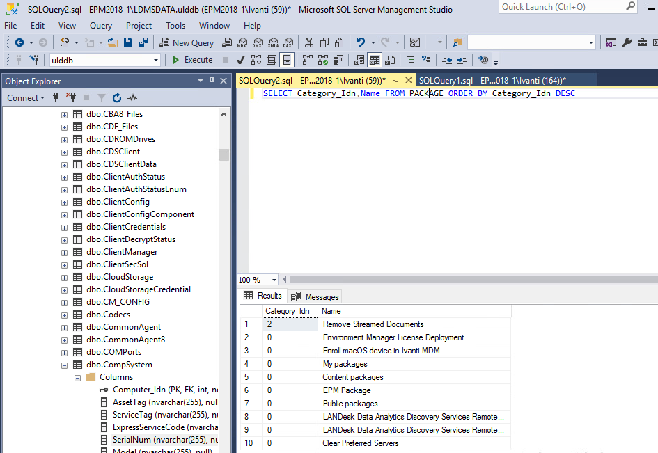658x453 pixels.
Task: Click inside the Quick Launch search box
Action: point(564,7)
